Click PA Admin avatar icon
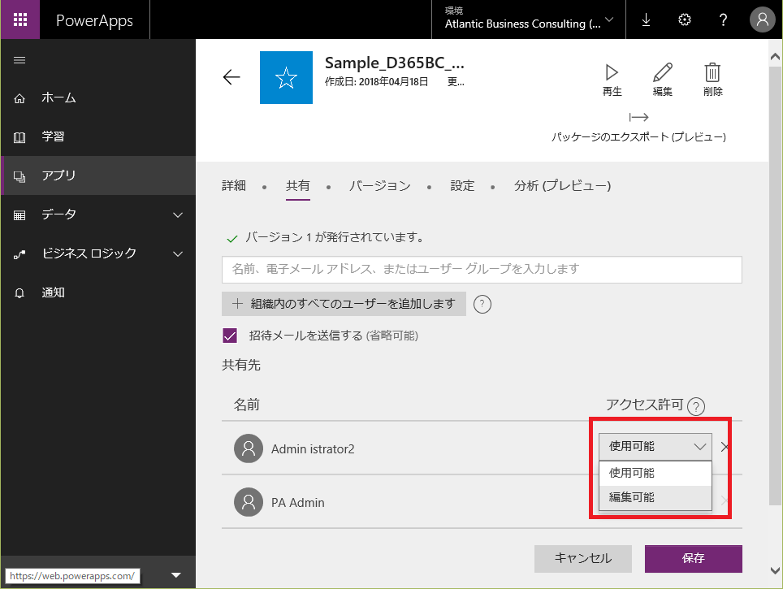 pyautogui.click(x=249, y=502)
